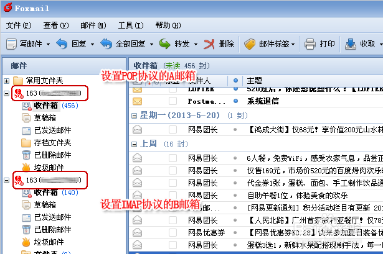Image resolution: width=383 pixels, height=254 pixels.
Task: Click the receive (收取) download icon
Action: (351, 44)
